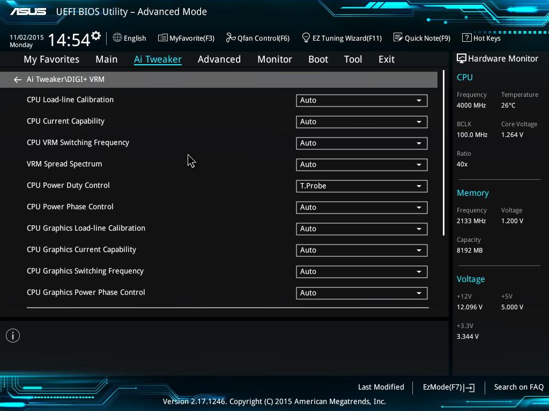Show the Hot Keys help
Viewport: 549px width, 411px height.
tap(481, 38)
